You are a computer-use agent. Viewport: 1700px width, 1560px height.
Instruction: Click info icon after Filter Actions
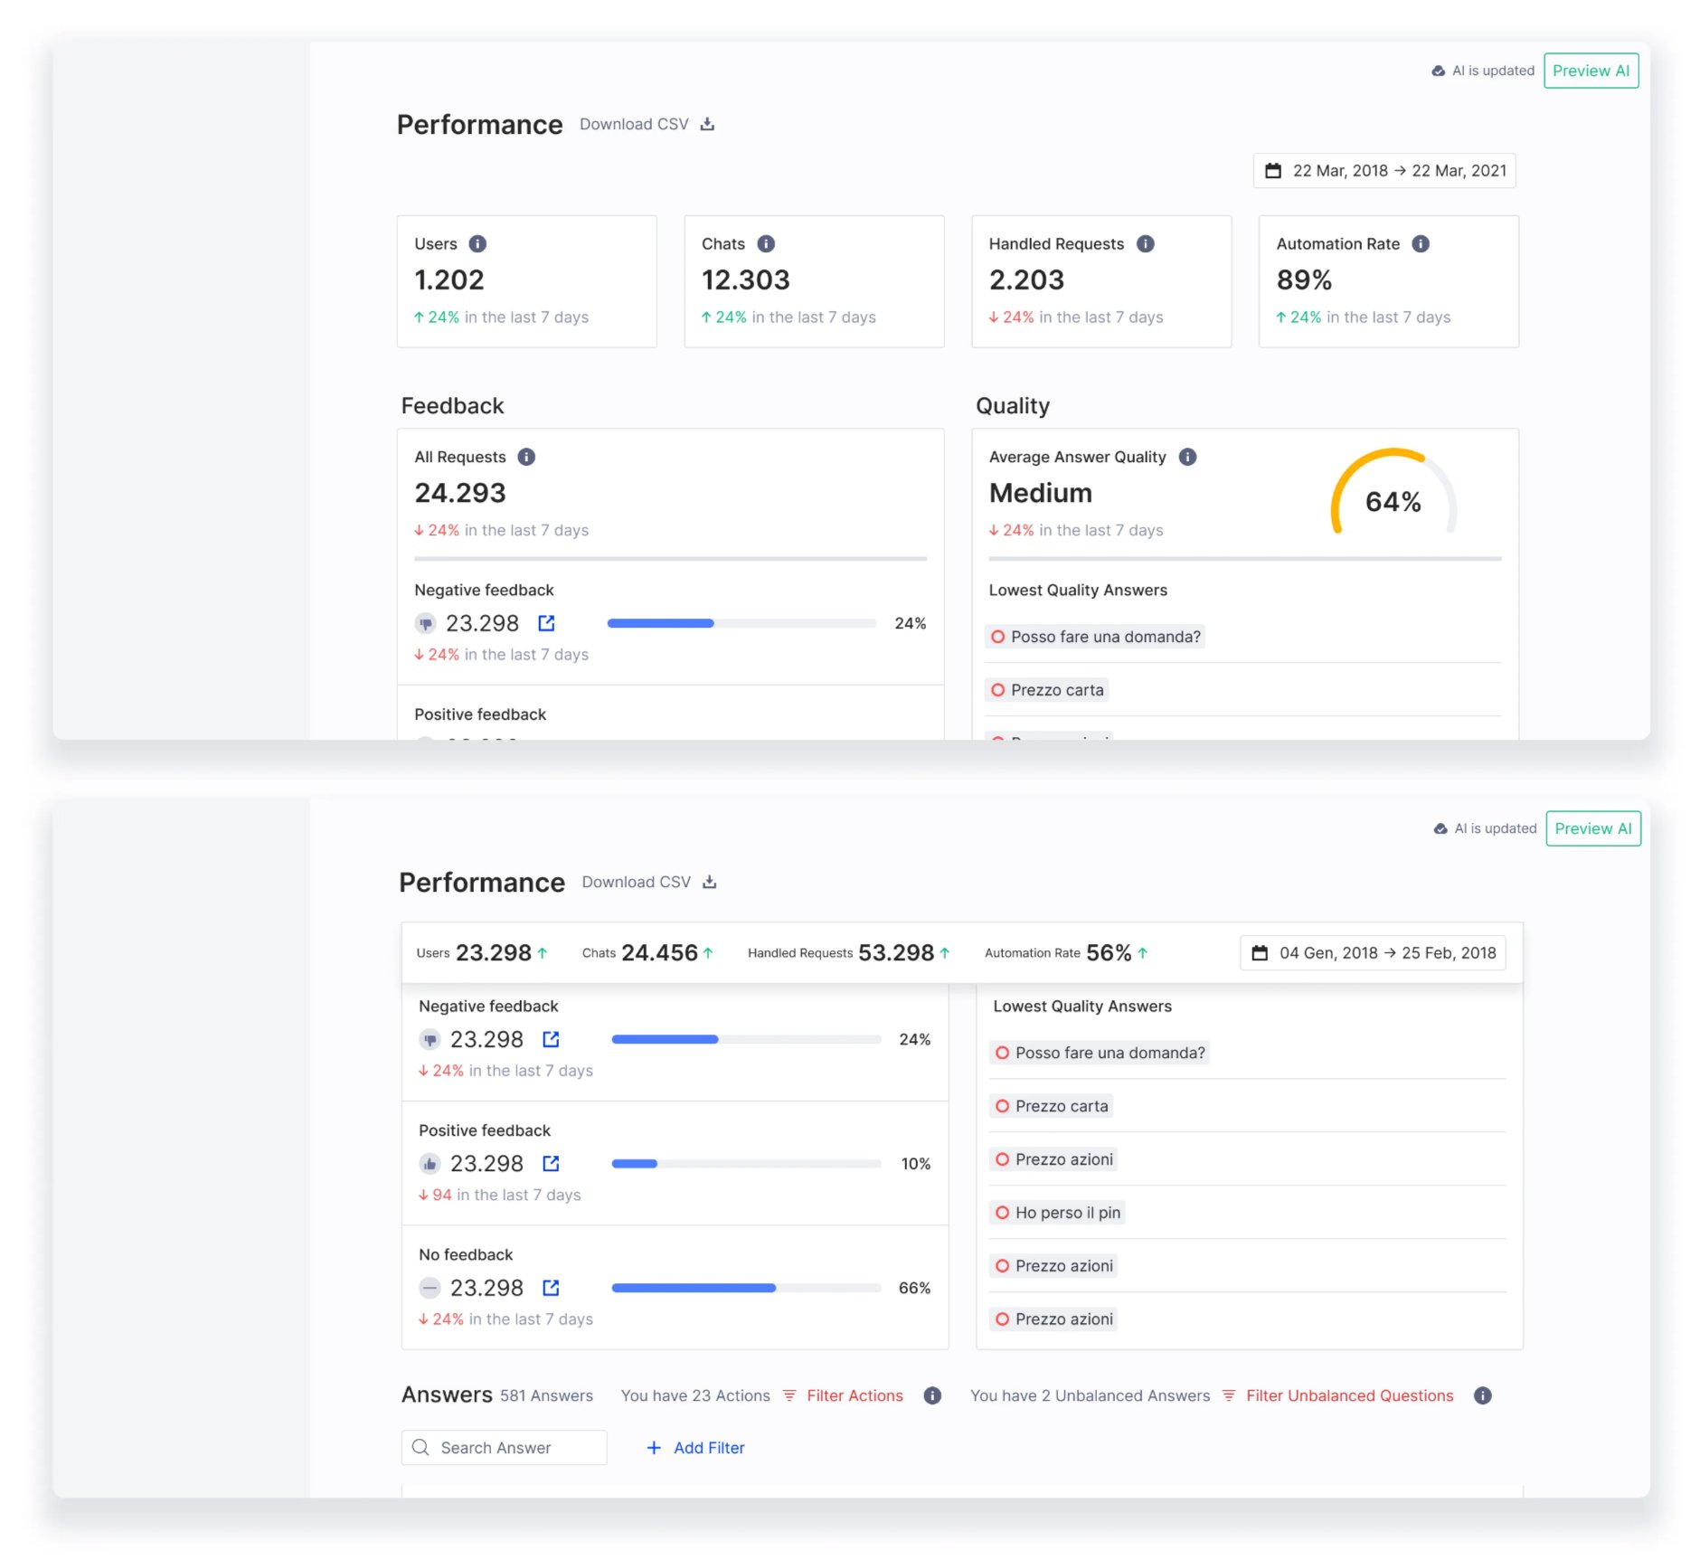click(932, 1396)
